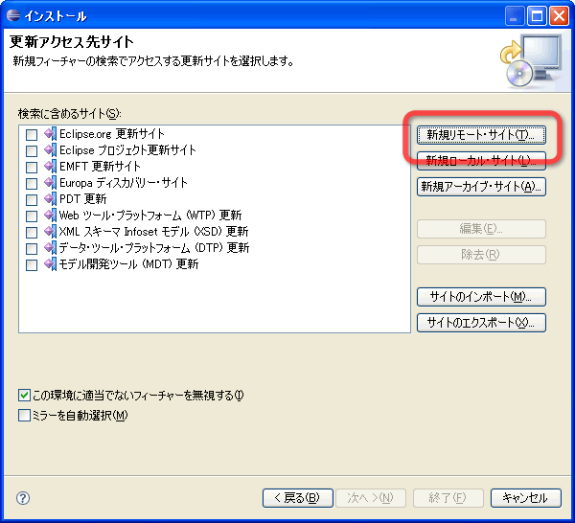Open help via the question mark icon

coord(23,498)
